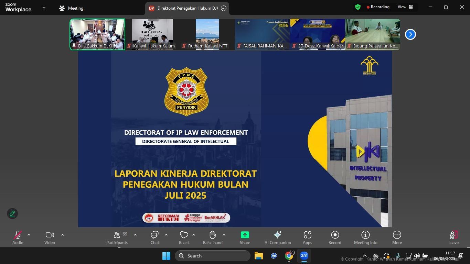Expand video options arrow
Viewport: 470px width, 264px height.
click(63, 235)
